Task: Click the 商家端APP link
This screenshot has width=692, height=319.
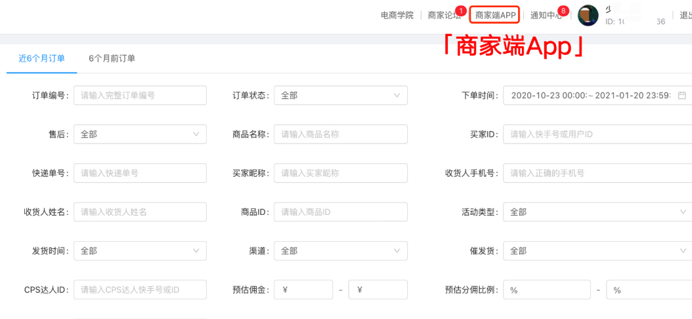Action: (x=496, y=16)
